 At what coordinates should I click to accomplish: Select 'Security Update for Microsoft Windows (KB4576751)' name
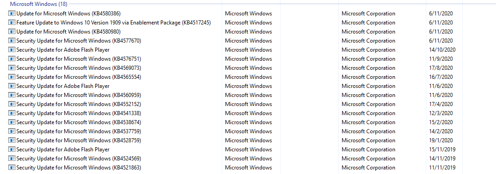click(79, 59)
